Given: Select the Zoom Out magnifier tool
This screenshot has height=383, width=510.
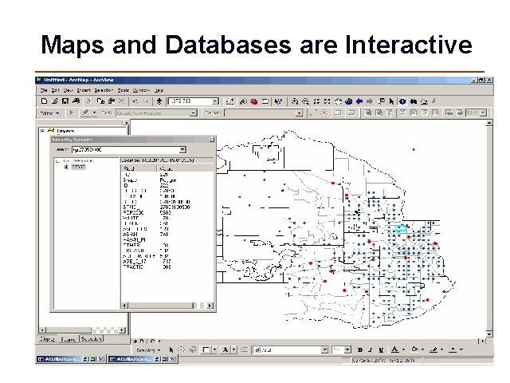Looking at the screenshot, I should click(x=305, y=101).
